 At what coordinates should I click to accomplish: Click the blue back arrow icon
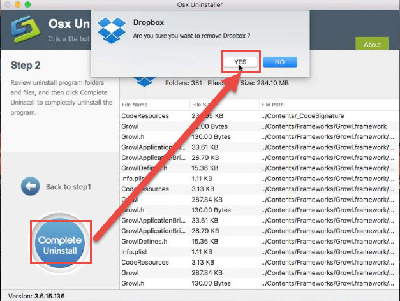30,187
